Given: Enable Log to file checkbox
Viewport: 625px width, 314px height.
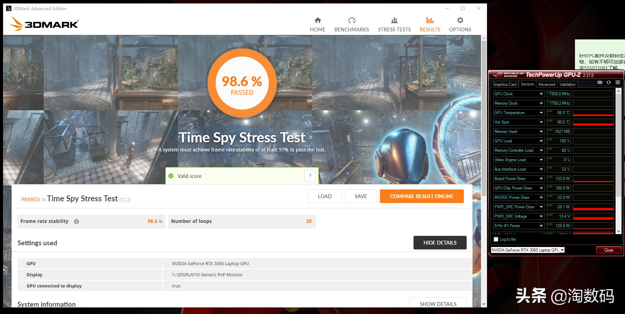Looking at the screenshot, I should 496,239.
